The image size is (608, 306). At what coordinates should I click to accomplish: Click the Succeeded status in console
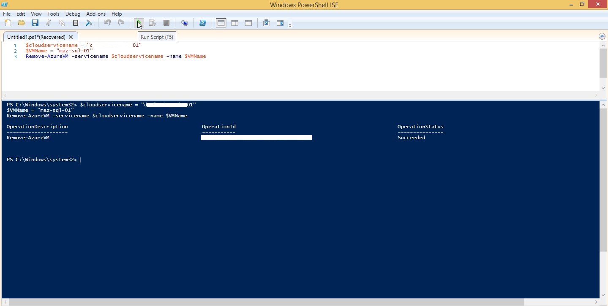411,138
